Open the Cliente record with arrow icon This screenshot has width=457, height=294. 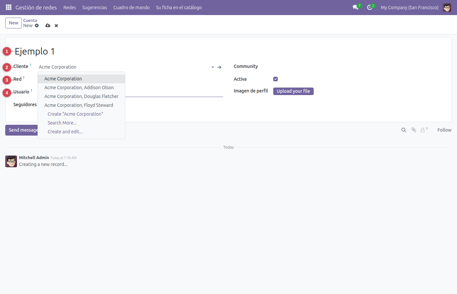[219, 67]
